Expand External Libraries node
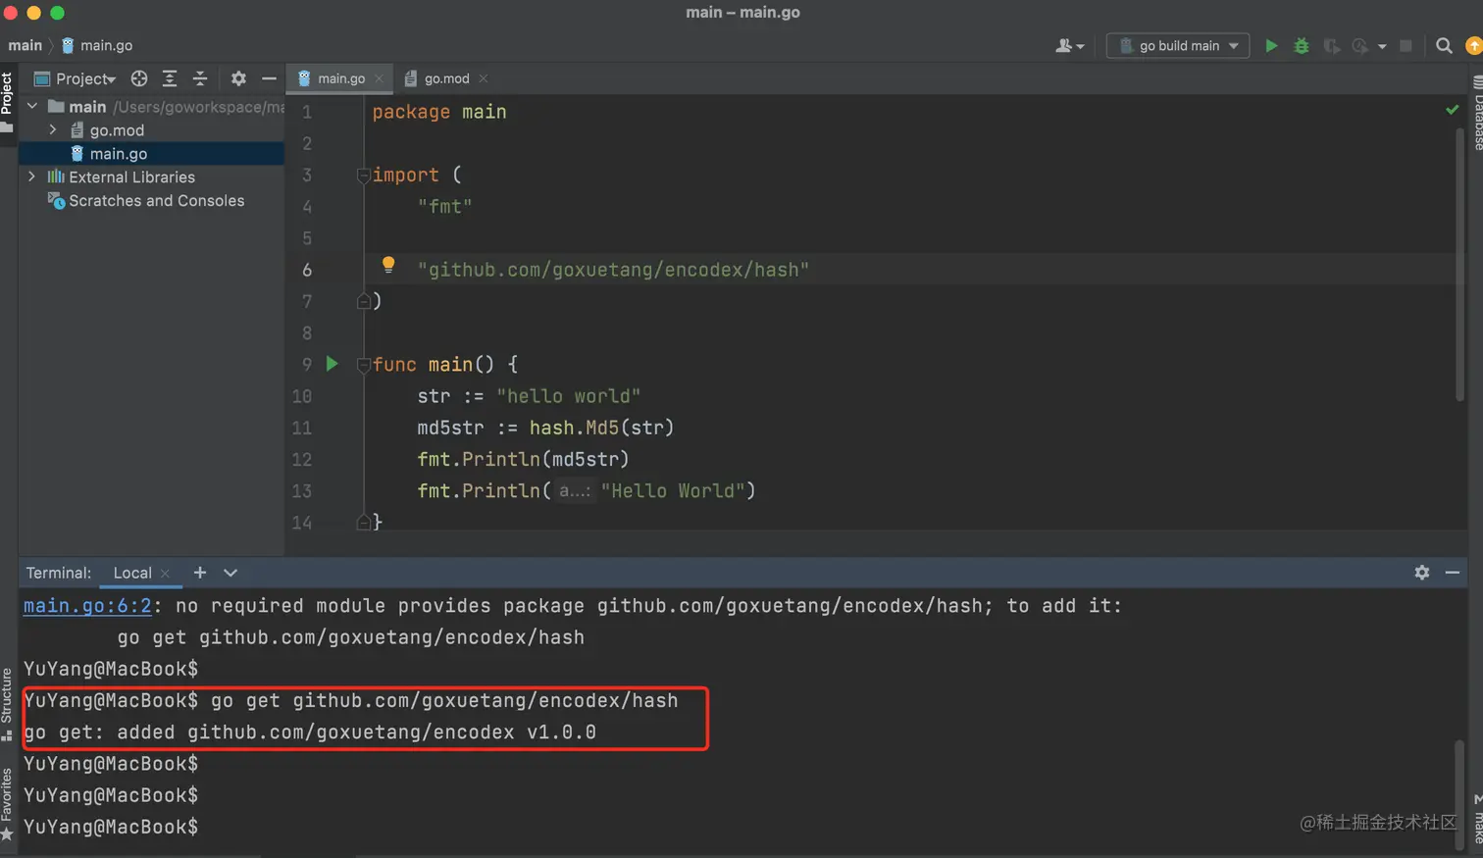Viewport: 1483px width, 858px height. click(32, 177)
